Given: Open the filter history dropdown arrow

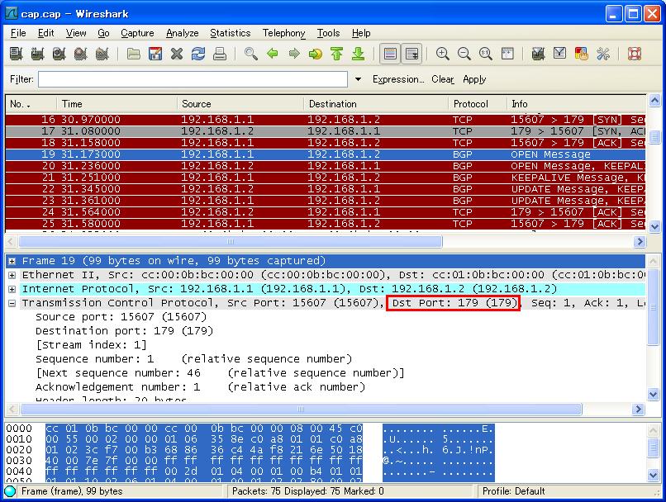Looking at the screenshot, I should coord(358,79).
